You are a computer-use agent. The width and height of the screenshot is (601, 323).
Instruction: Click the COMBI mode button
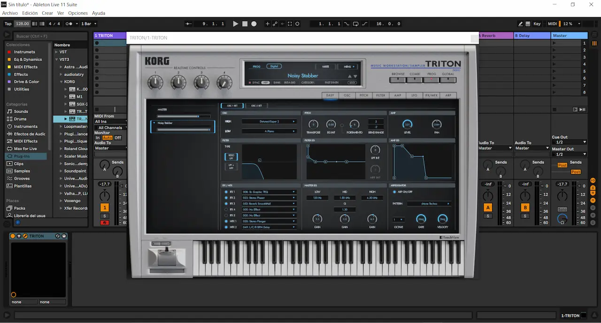click(415, 80)
